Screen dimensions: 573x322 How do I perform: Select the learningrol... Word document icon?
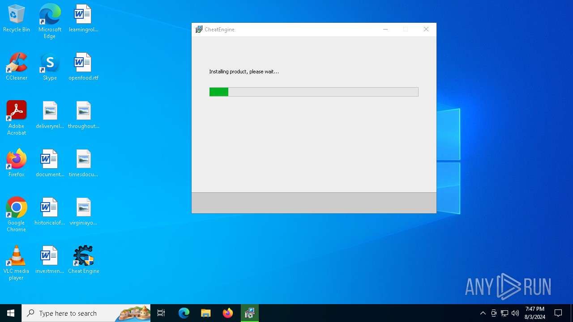tap(83, 18)
